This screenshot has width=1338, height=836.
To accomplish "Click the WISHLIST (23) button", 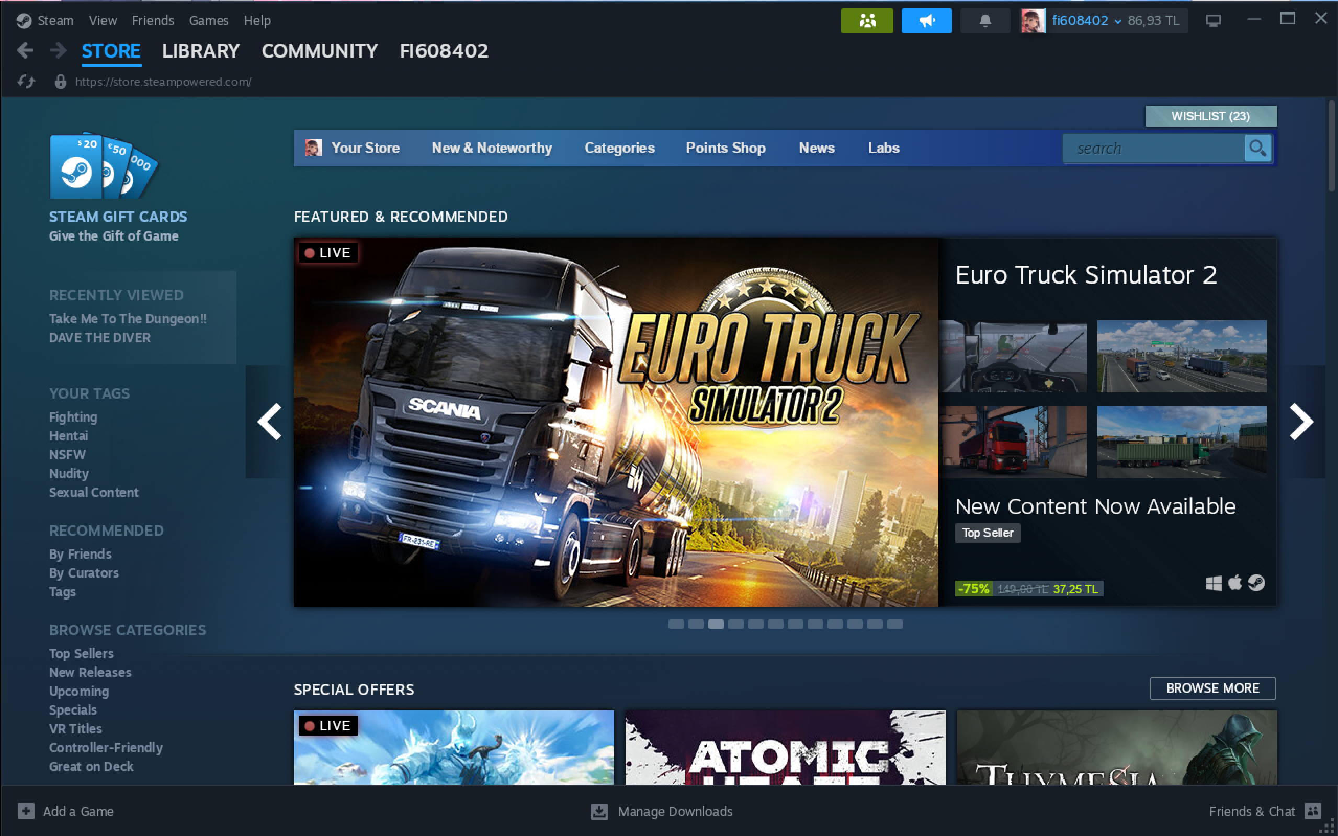I will click(1210, 116).
